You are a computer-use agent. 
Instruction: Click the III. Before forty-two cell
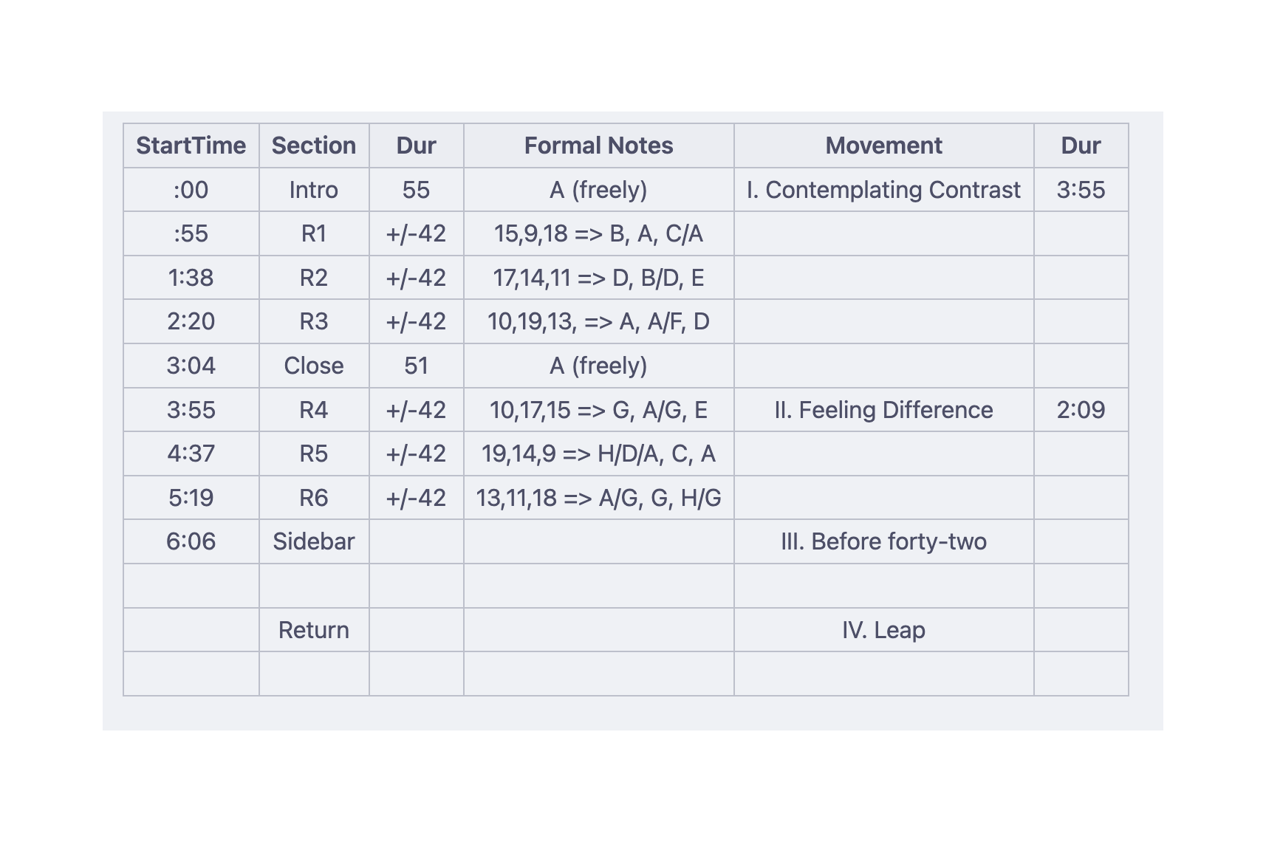click(x=884, y=541)
